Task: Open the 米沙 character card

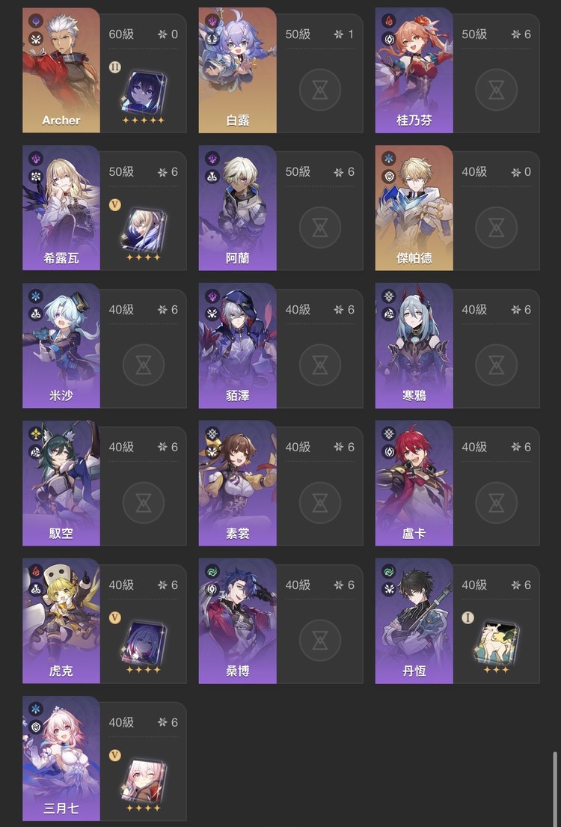Action: (61, 346)
